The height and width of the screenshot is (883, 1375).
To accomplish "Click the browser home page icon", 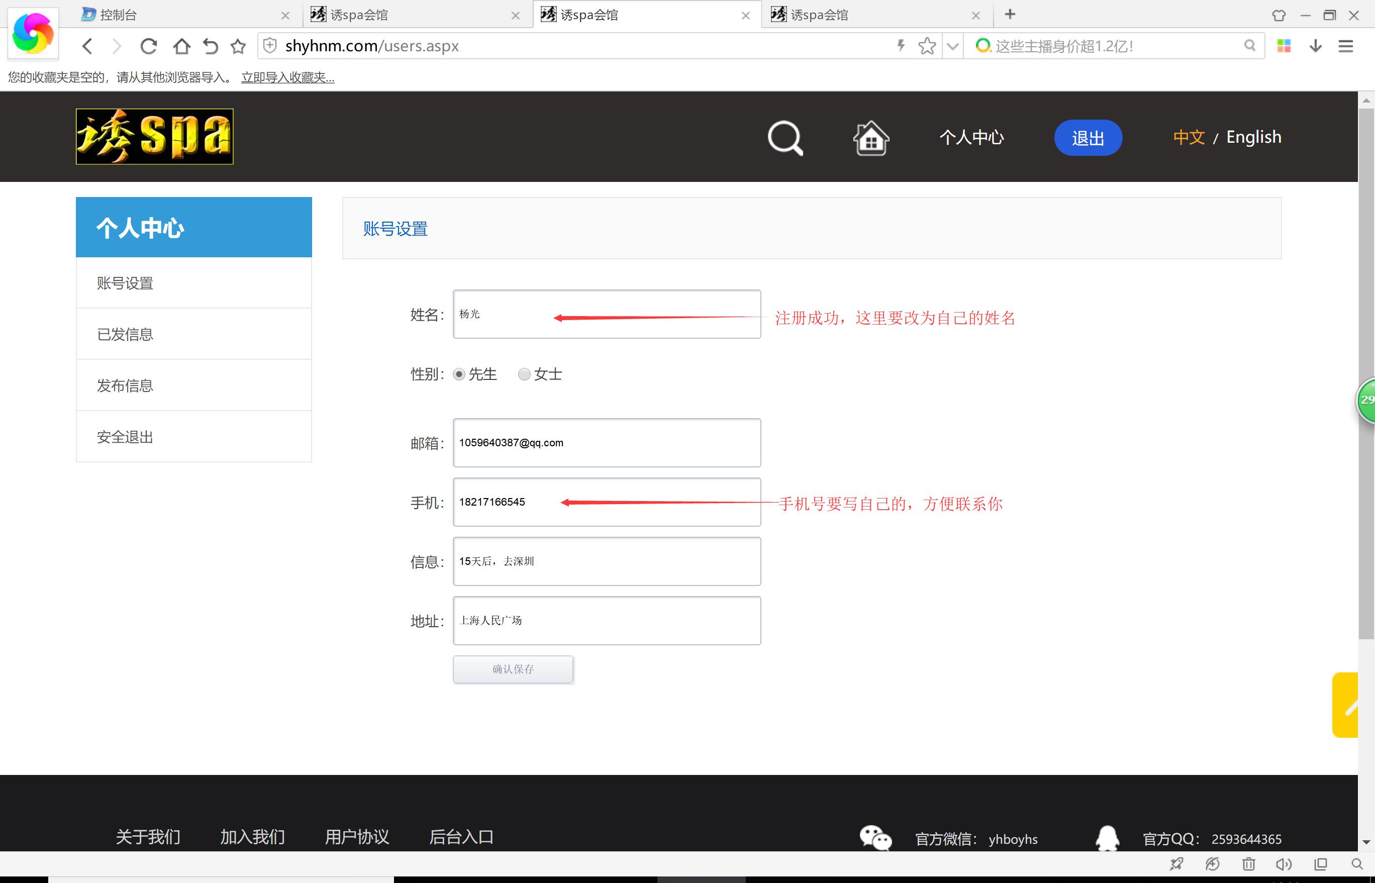I will [x=181, y=46].
